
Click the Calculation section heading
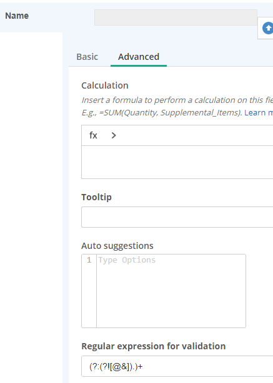coord(105,85)
